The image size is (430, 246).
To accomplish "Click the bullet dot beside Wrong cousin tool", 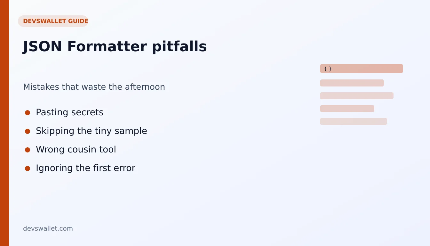I will click(28, 150).
